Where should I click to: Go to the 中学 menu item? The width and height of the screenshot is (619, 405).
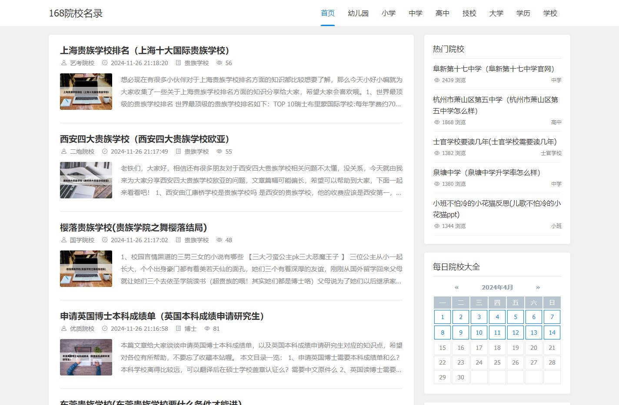[x=416, y=13]
